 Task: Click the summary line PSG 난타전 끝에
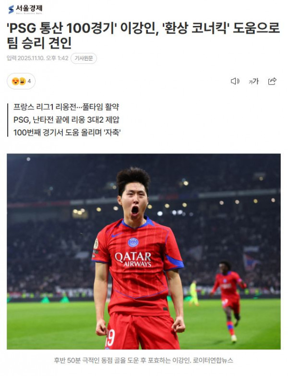pos(66,119)
